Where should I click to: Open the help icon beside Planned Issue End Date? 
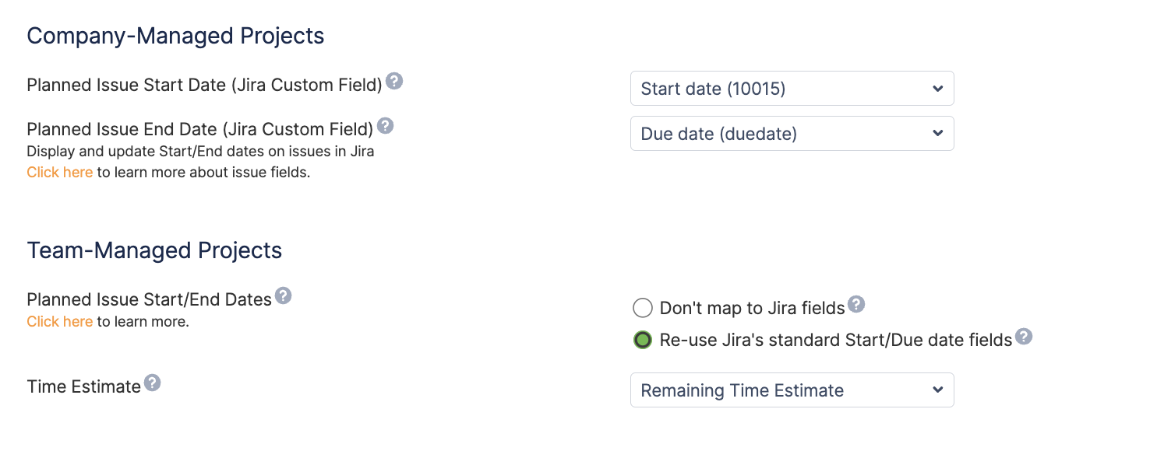coord(385,125)
